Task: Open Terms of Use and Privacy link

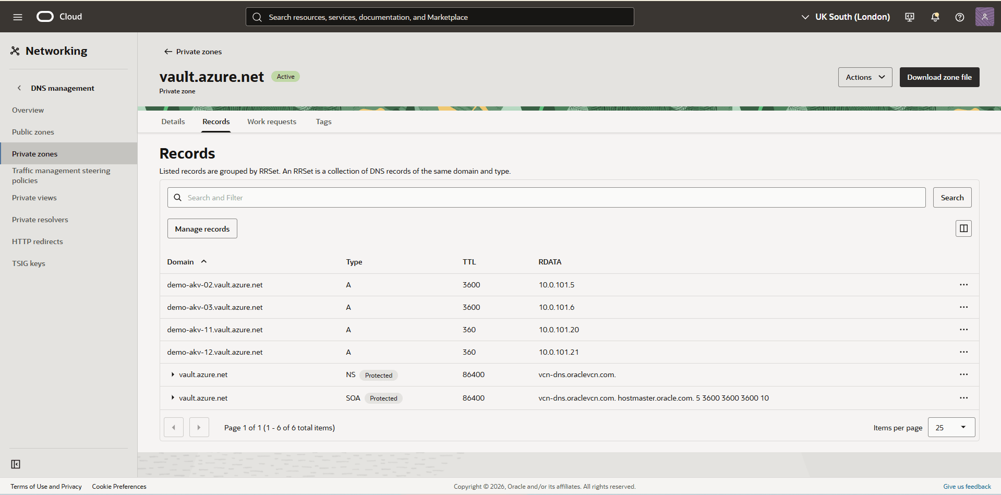Action: point(46,486)
